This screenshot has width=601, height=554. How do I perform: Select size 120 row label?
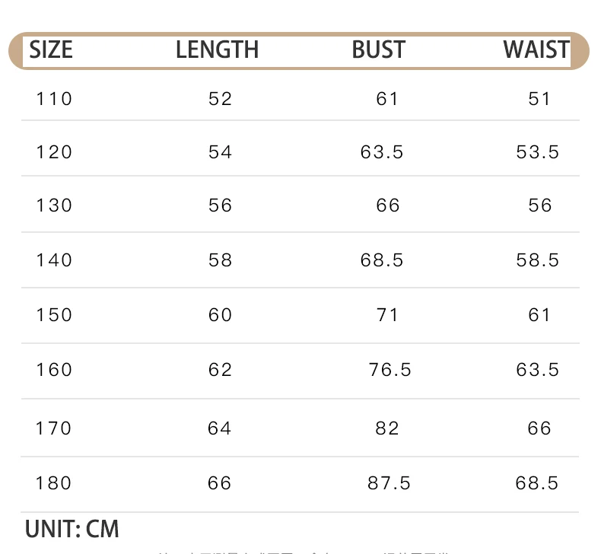[x=54, y=152]
